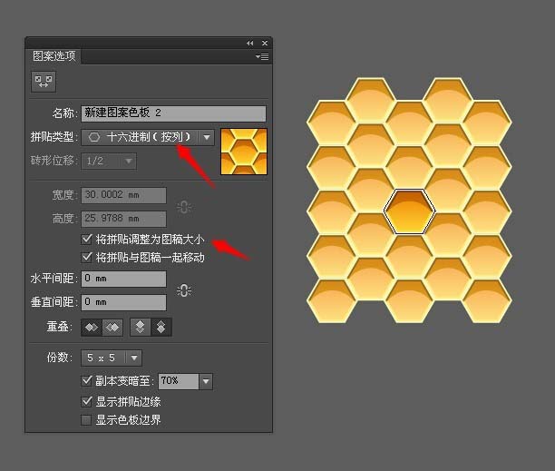The width and height of the screenshot is (555, 471).
Task: Open the 拼贴类型 tile type dropdown
Action: click(148, 137)
